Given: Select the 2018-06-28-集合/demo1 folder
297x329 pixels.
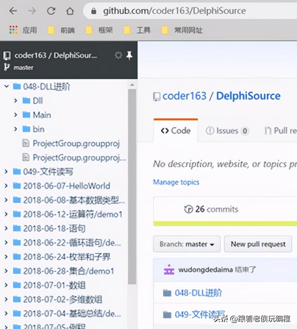Looking at the screenshot, I should pos(69,271).
